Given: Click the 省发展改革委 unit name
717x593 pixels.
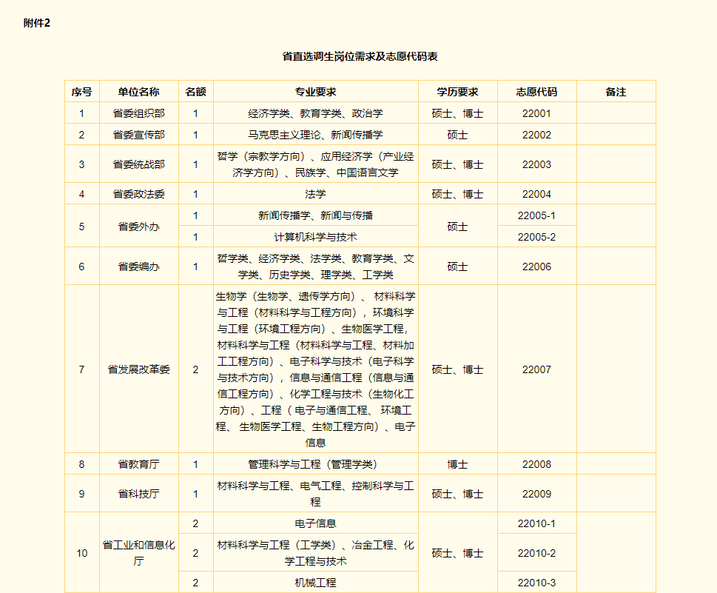Looking at the screenshot, I should 138,369.
